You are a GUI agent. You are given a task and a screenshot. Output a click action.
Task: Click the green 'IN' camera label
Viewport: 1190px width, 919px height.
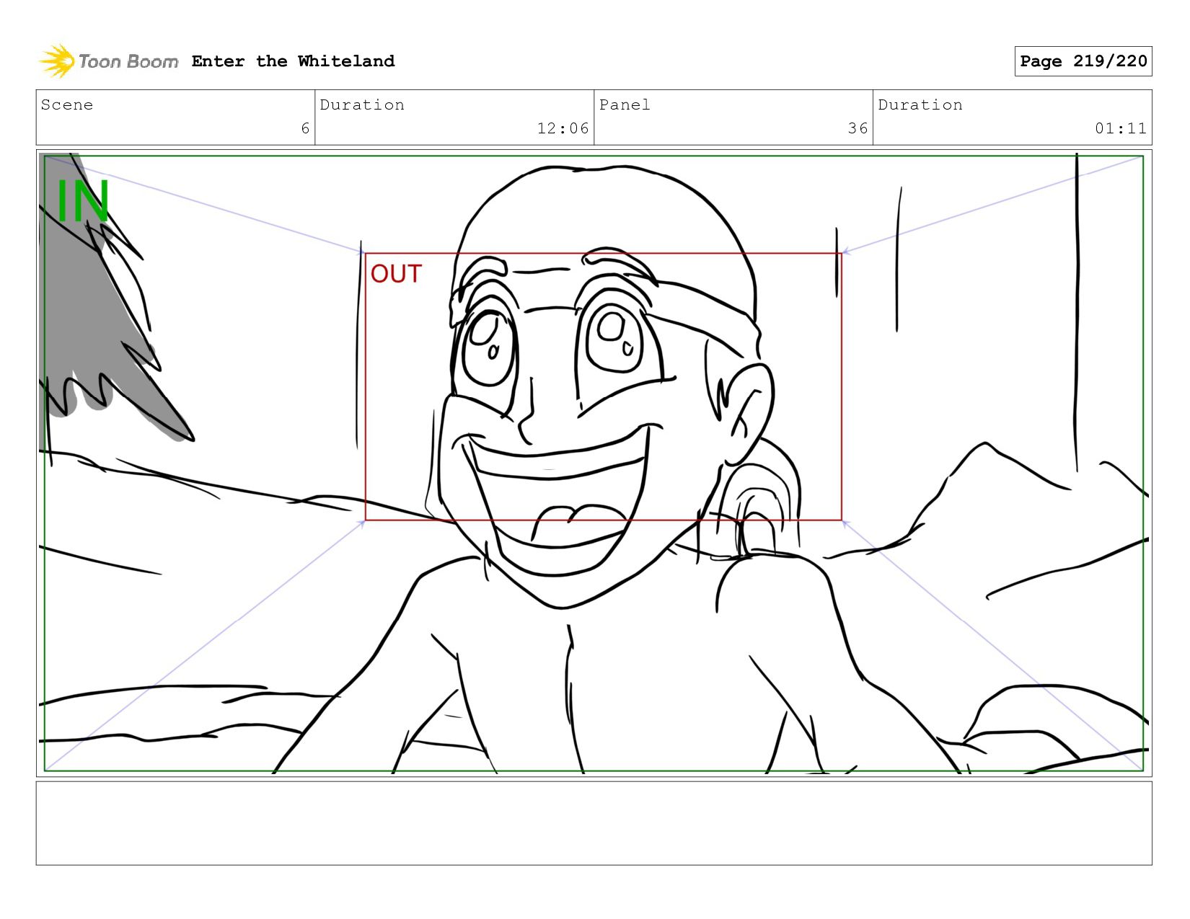point(83,201)
